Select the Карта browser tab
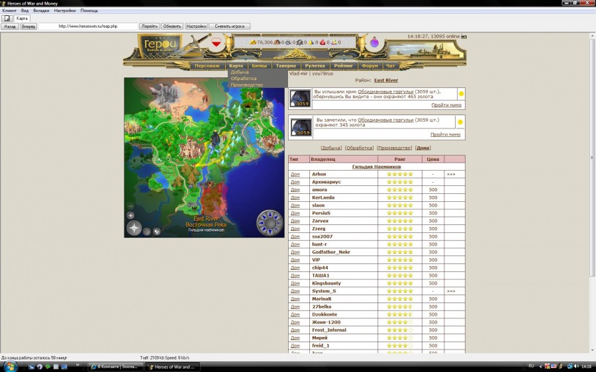Viewport: 596px width, 372px height. pos(22,19)
